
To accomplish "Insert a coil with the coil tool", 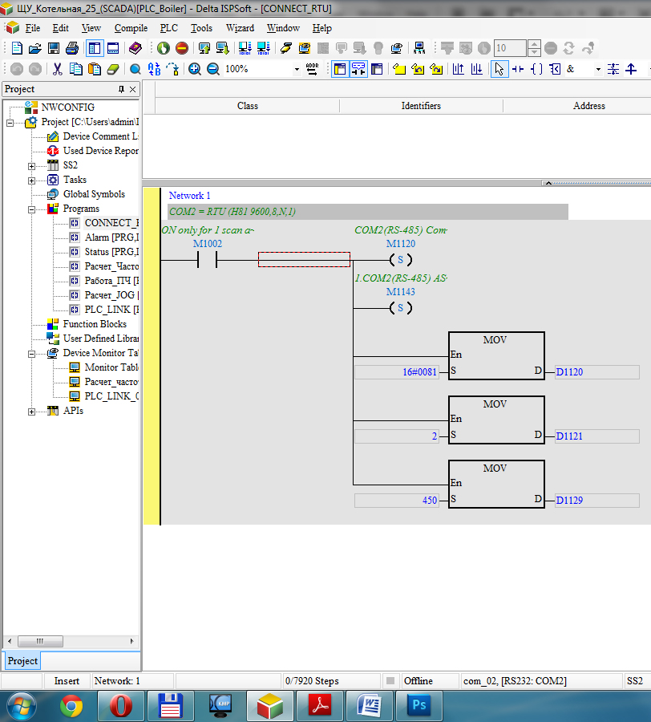I will (x=536, y=69).
